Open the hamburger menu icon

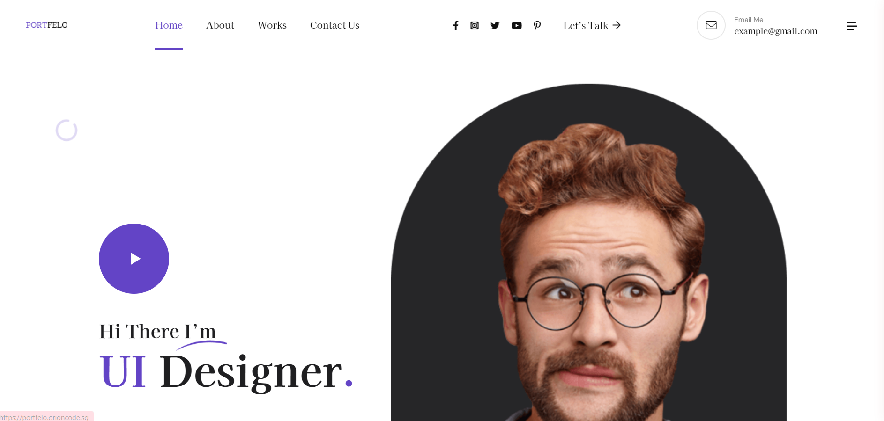[x=852, y=26]
